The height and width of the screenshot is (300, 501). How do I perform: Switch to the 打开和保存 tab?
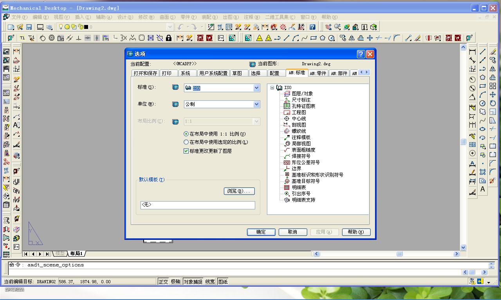click(x=145, y=73)
